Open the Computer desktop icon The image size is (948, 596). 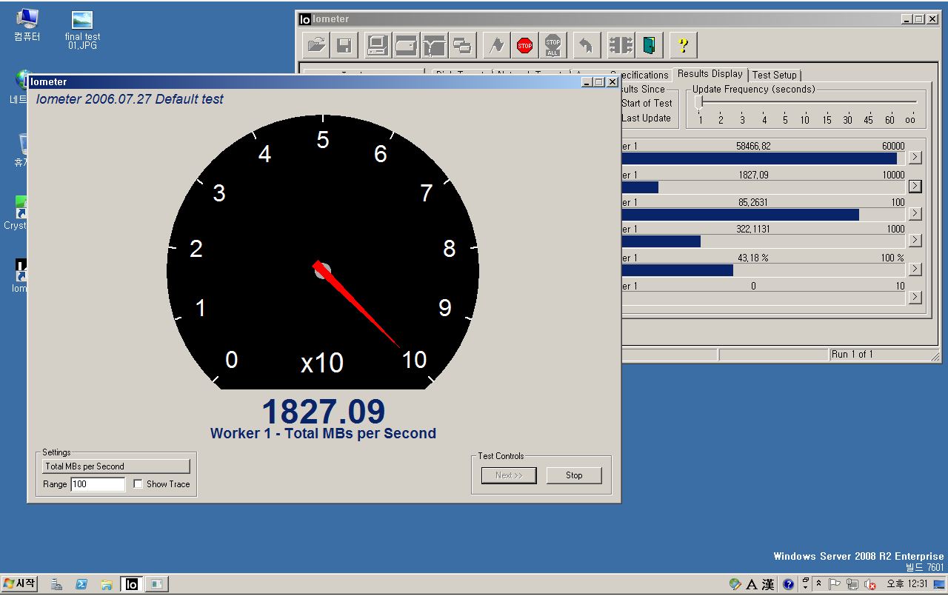(x=27, y=25)
